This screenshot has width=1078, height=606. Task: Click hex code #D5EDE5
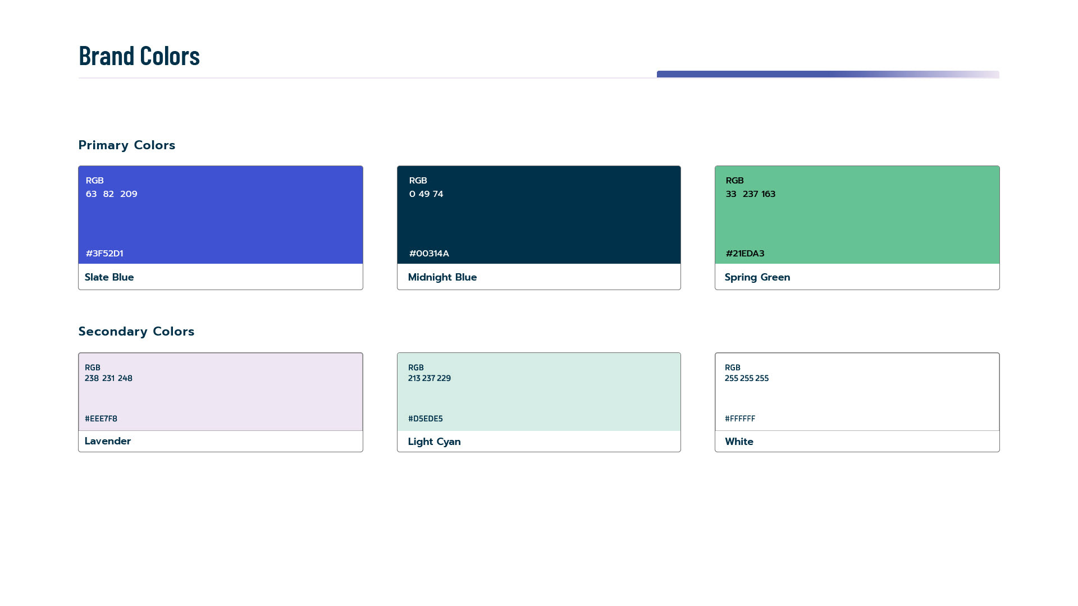click(426, 419)
